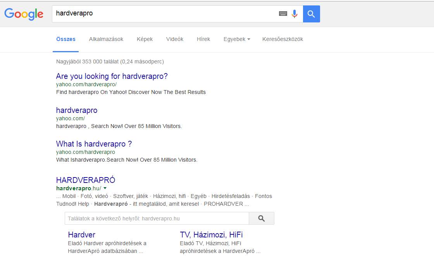Select the Összes tab
This screenshot has height=256, width=434.
[66, 39]
